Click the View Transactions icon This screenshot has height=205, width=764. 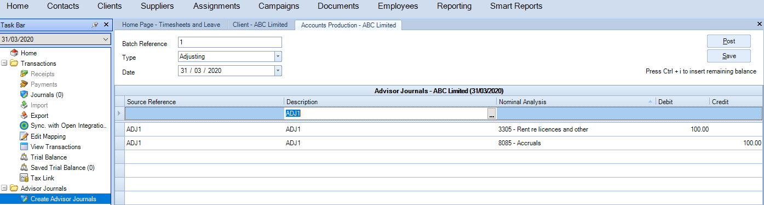click(24, 147)
